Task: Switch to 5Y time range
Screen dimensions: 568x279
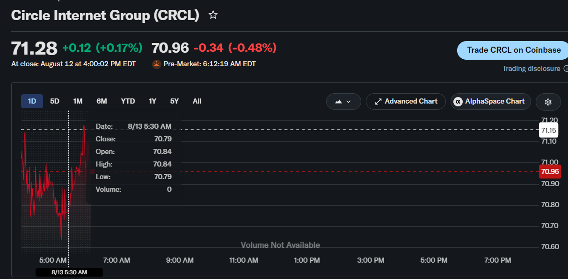Action: pyautogui.click(x=175, y=101)
